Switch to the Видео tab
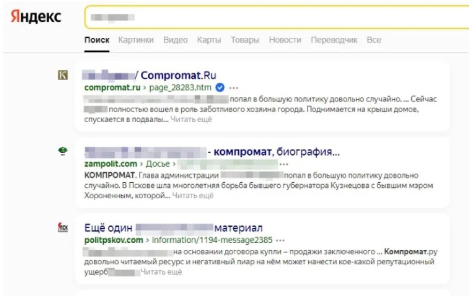Viewport: 473px width, 296px height. [175, 40]
